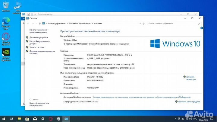Open 'Настройка удаленного доступа' link

pos(39,42)
